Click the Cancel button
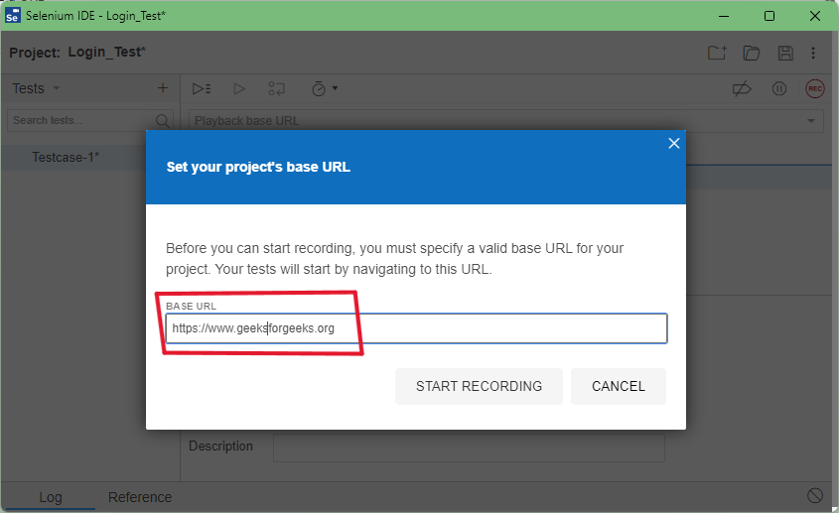 pos(618,386)
